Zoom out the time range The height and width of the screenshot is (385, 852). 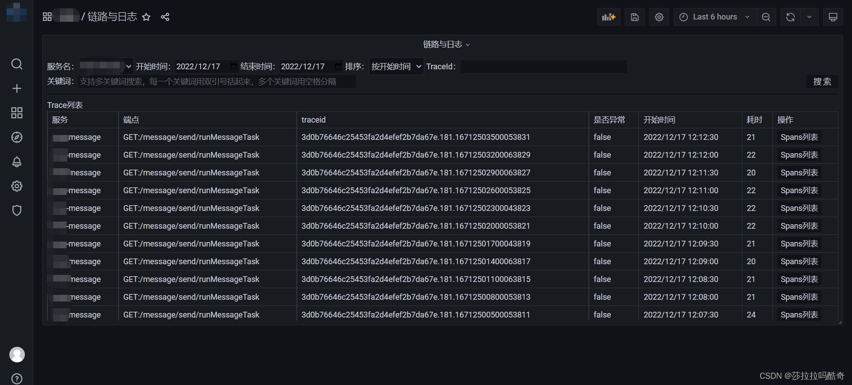[766, 17]
